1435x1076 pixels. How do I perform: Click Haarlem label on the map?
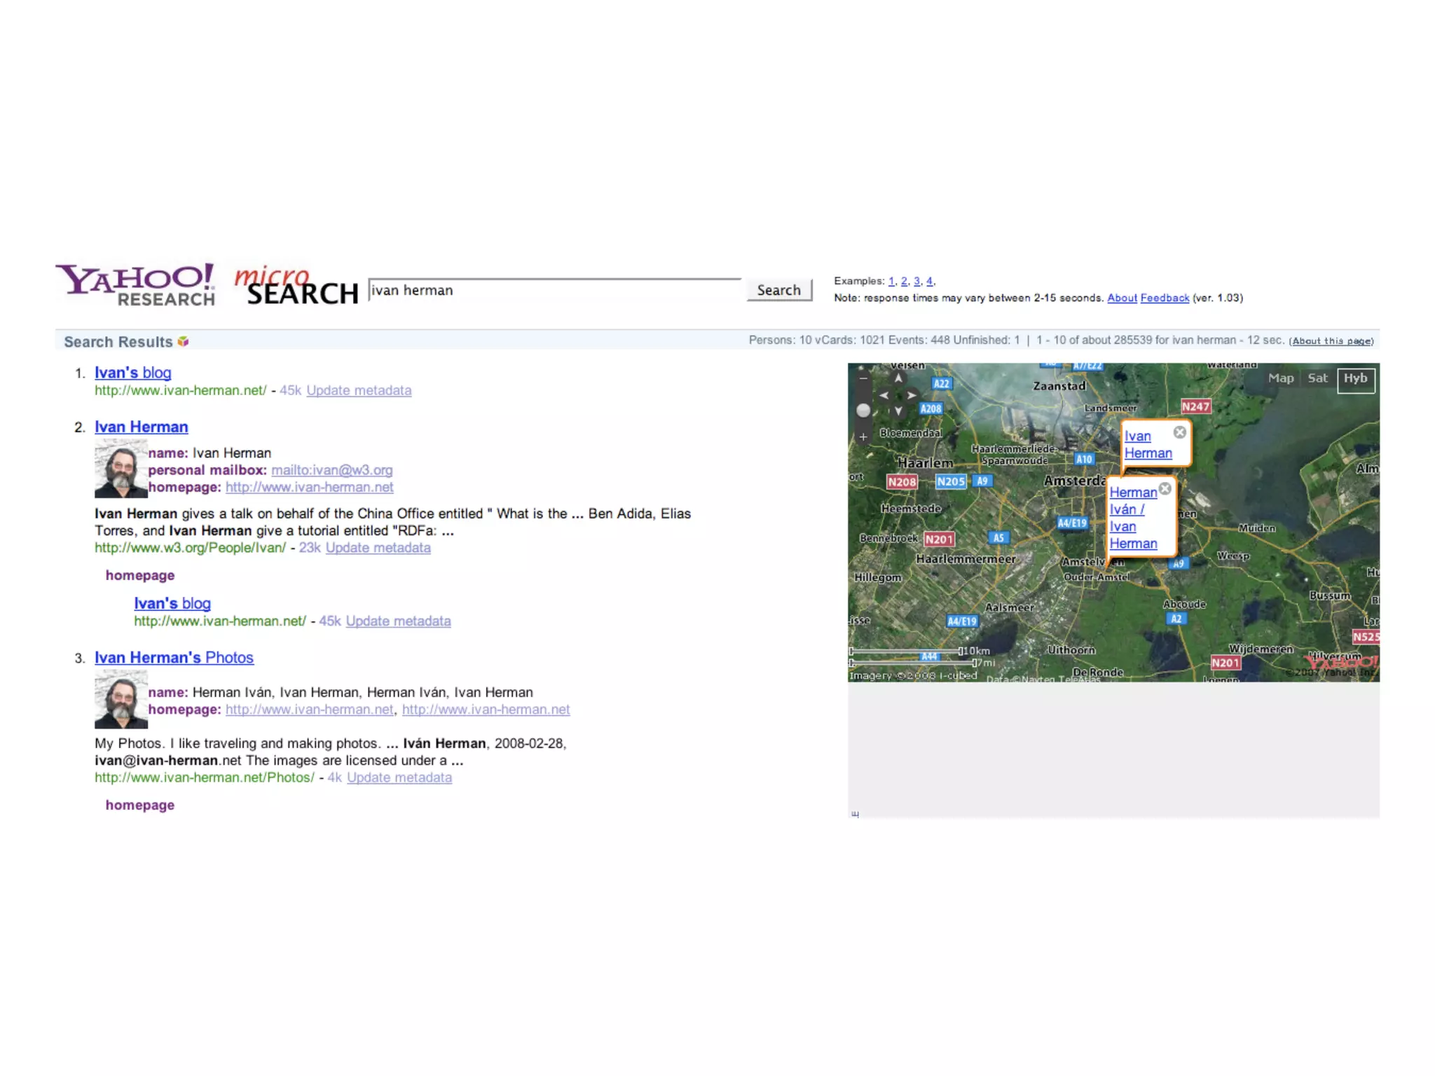pyautogui.click(x=926, y=463)
